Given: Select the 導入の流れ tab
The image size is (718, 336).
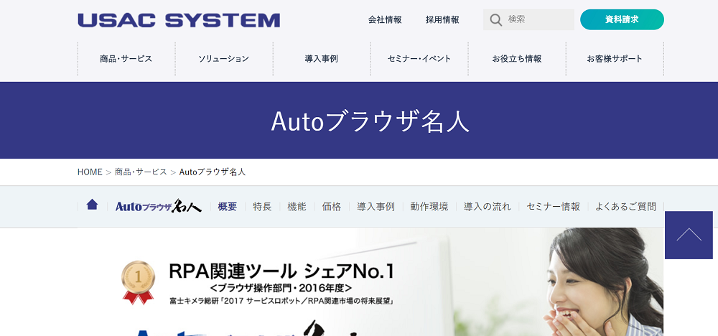Looking at the screenshot, I should coord(488,207).
